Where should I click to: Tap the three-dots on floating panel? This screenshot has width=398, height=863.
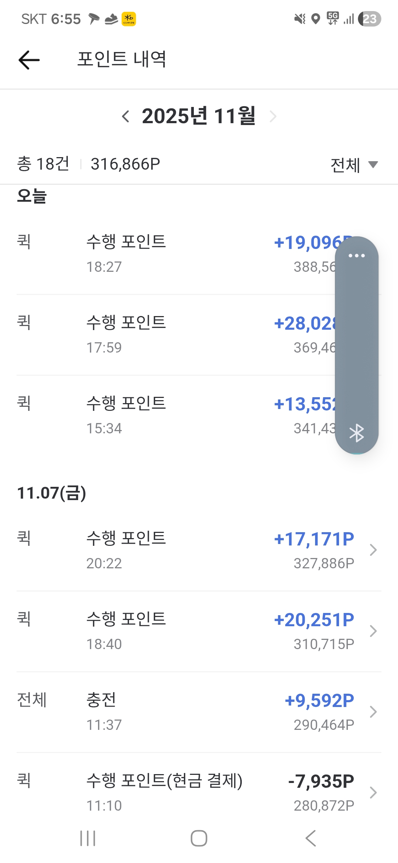point(356,256)
